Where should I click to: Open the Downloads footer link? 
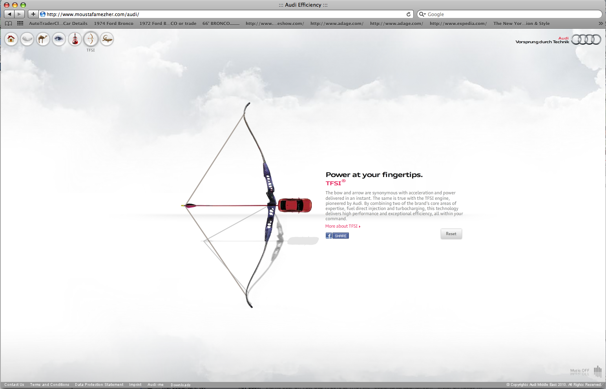[x=181, y=385]
